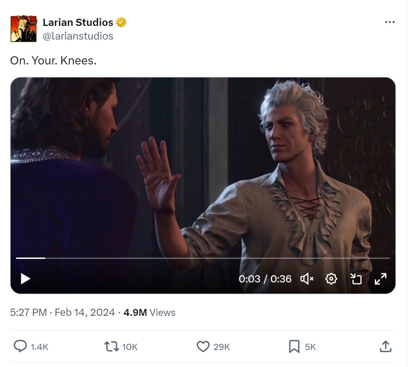Image resolution: width=420 pixels, height=367 pixels.
Task: Play the video in the tweet
Action: coord(26,279)
